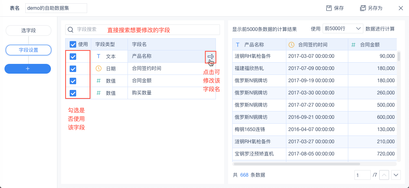Click the numeric type icon for 合同金额
This screenshot has height=188, width=409.
[98, 81]
